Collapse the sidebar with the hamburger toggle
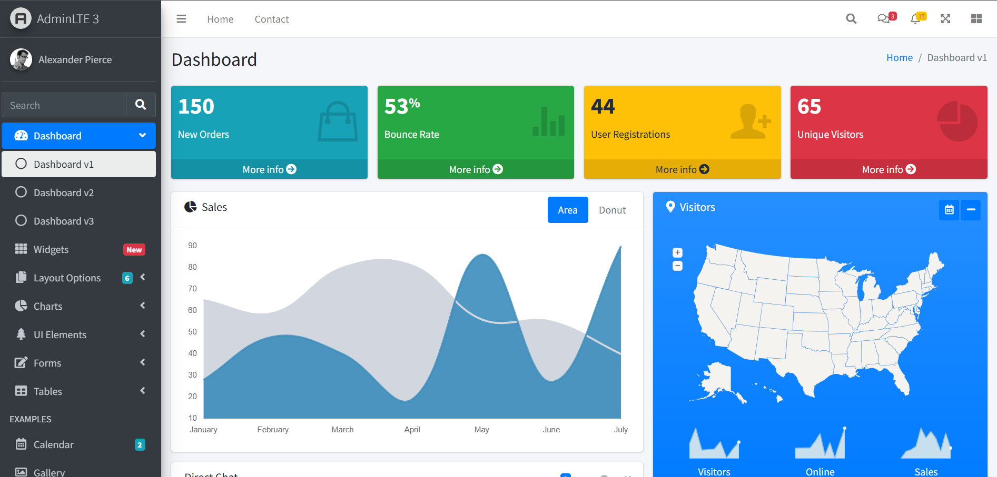 pos(181,18)
